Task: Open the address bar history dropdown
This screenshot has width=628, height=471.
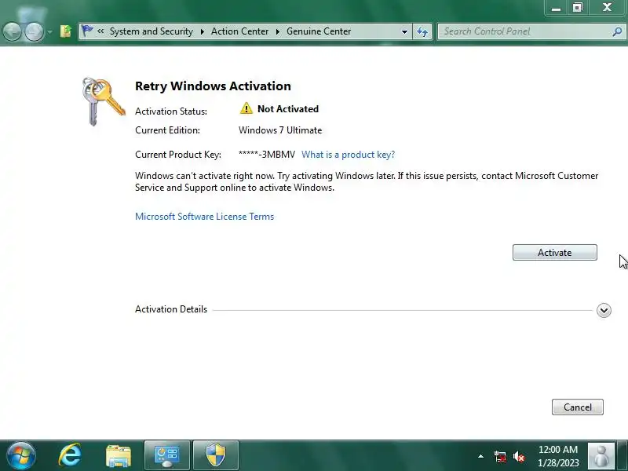Action: pos(404,31)
